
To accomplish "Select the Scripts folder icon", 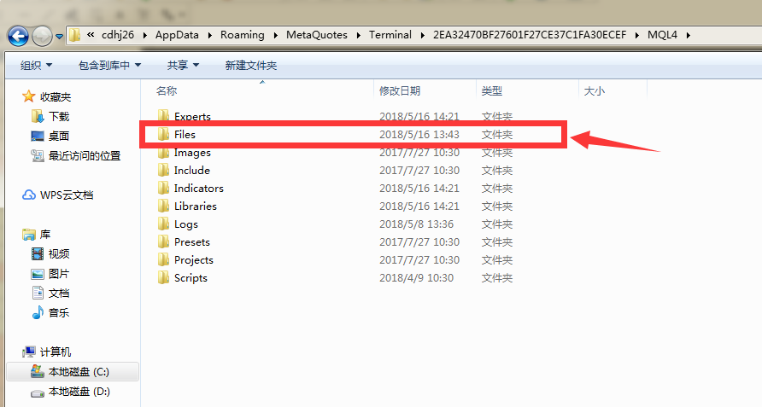I will click(x=163, y=278).
